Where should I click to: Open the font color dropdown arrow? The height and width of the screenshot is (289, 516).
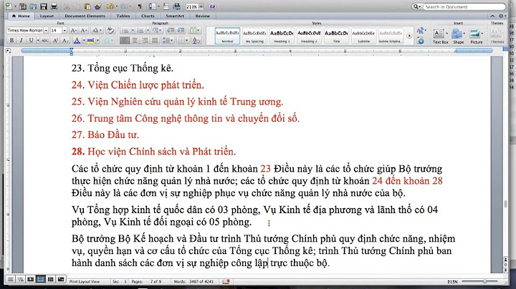[x=84, y=40]
